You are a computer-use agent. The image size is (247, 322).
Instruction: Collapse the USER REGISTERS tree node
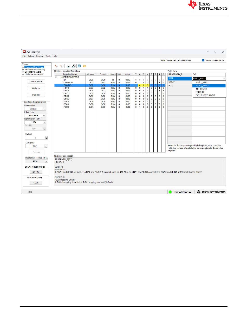pyautogui.click(x=56, y=77)
